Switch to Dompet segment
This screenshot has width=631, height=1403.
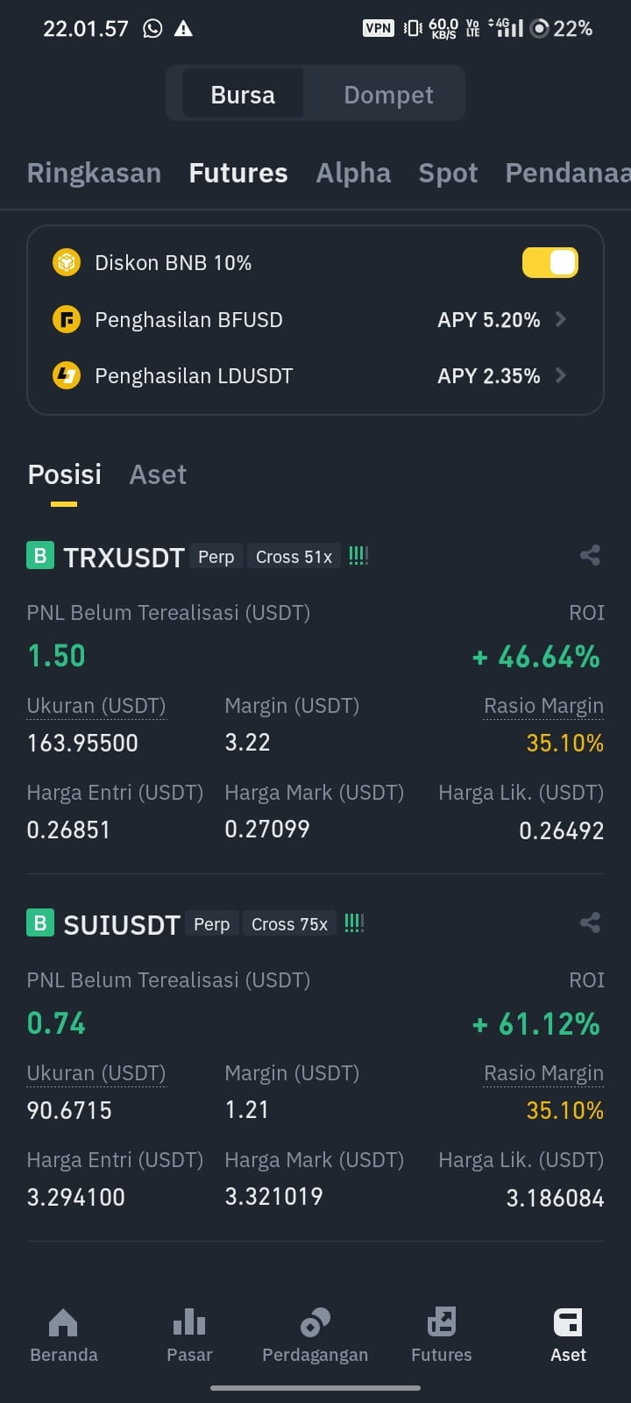(x=388, y=95)
